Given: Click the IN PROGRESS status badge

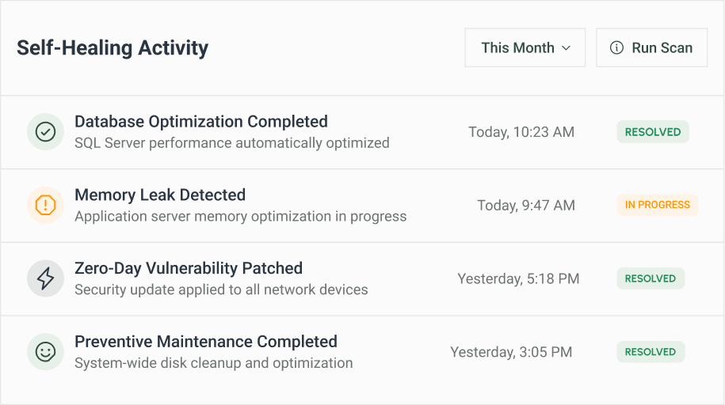Looking at the screenshot, I should click(x=658, y=205).
